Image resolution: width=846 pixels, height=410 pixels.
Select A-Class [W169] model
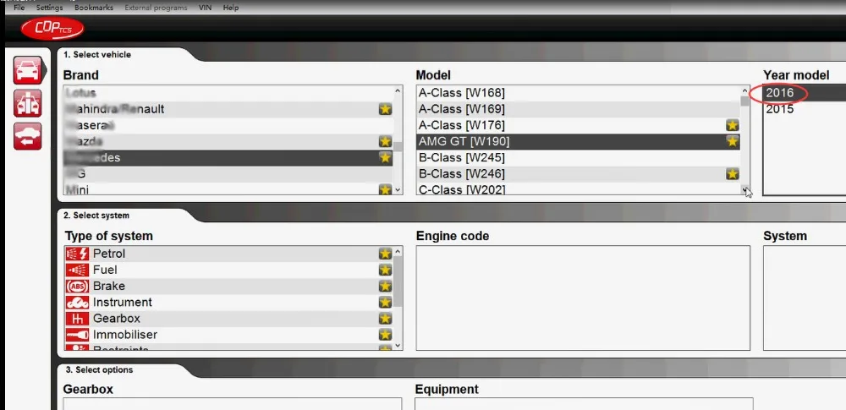(x=579, y=109)
